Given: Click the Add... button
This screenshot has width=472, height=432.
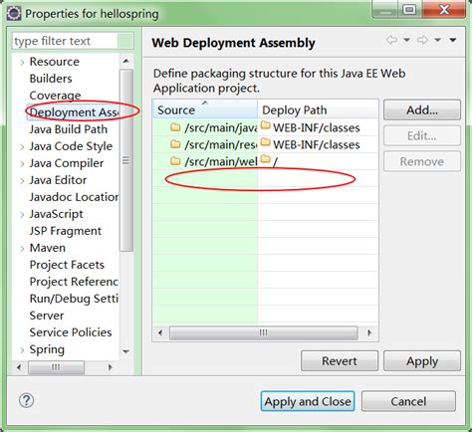Looking at the screenshot, I should coord(422,109).
